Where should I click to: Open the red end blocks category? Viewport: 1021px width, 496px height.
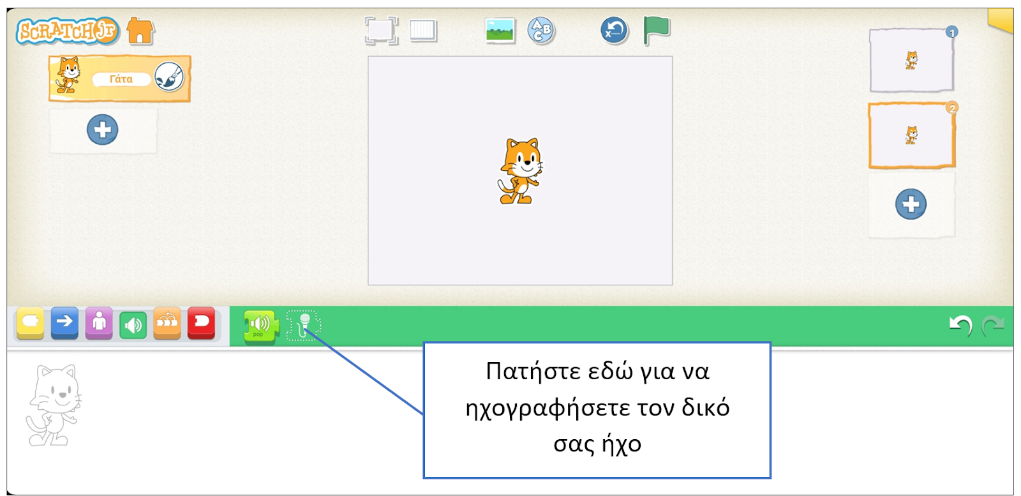[201, 323]
